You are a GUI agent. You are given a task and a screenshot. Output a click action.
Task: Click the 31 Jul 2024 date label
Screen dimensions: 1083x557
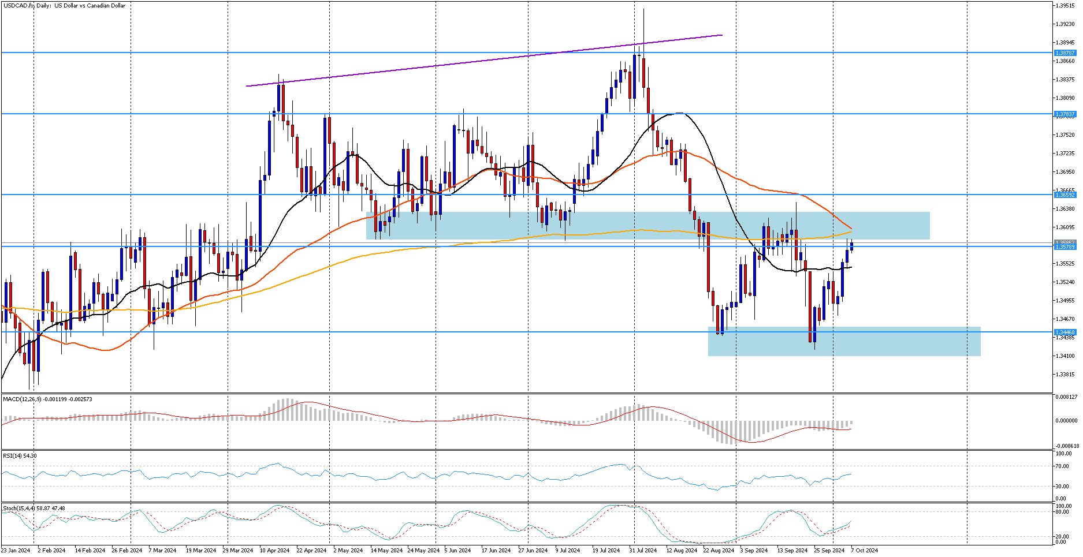coord(642,551)
